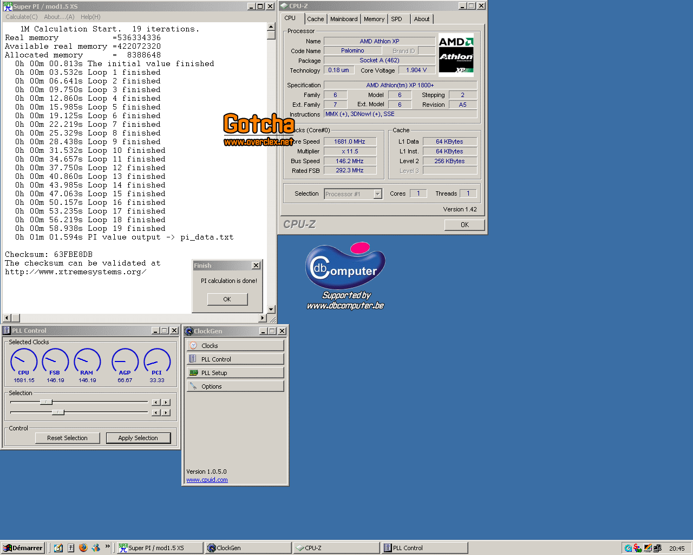Click the PLL Control icon in ClockGen

click(193, 359)
